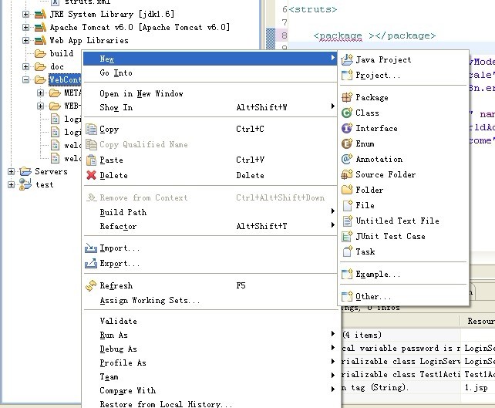This screenshot has height=408, width=495.
Task: Click the Package icon in New submenu
Action: 347,97
